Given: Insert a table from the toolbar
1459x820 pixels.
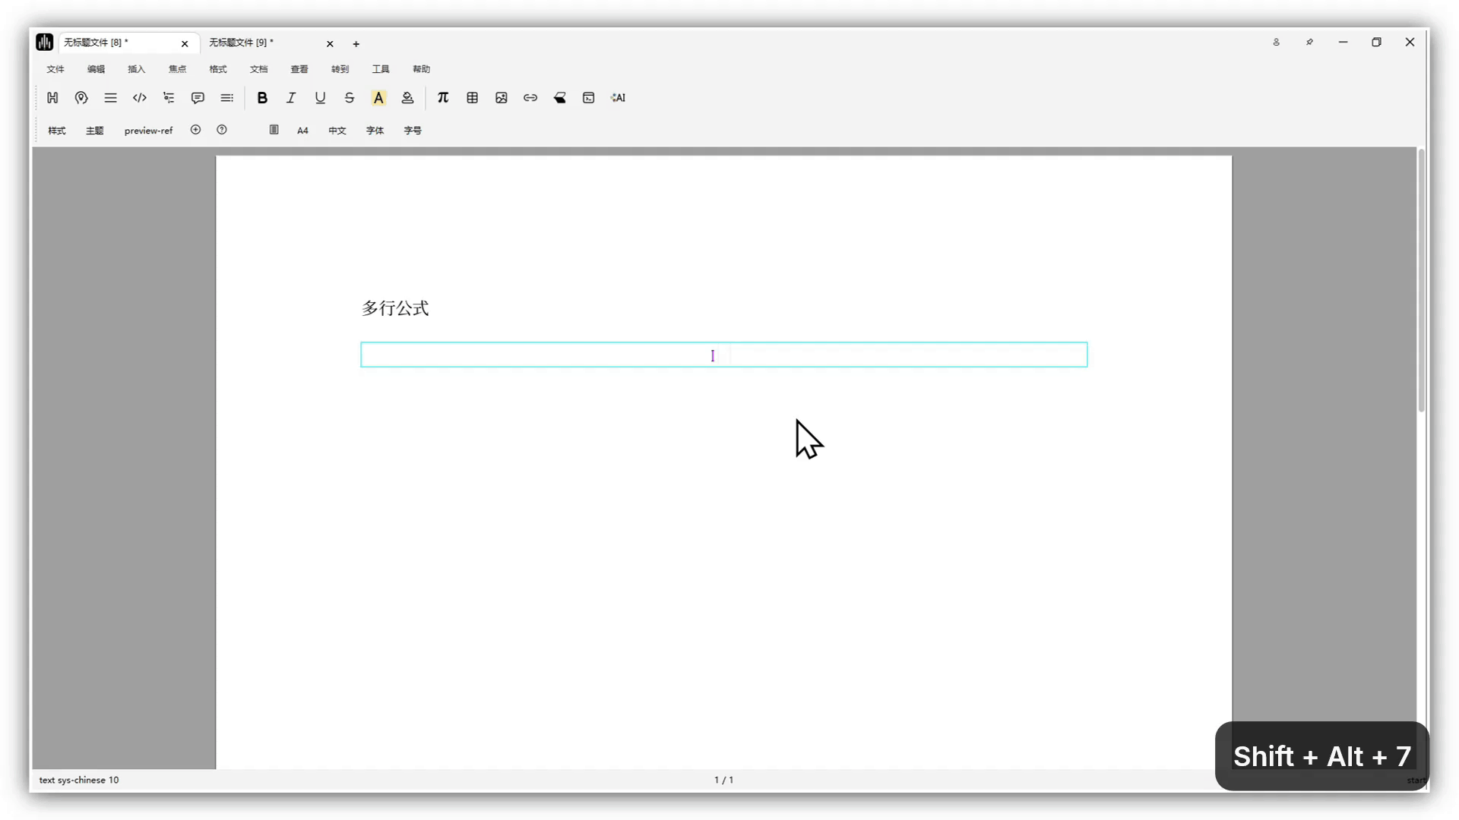Looking at the screenshot, I should point(472,98).
